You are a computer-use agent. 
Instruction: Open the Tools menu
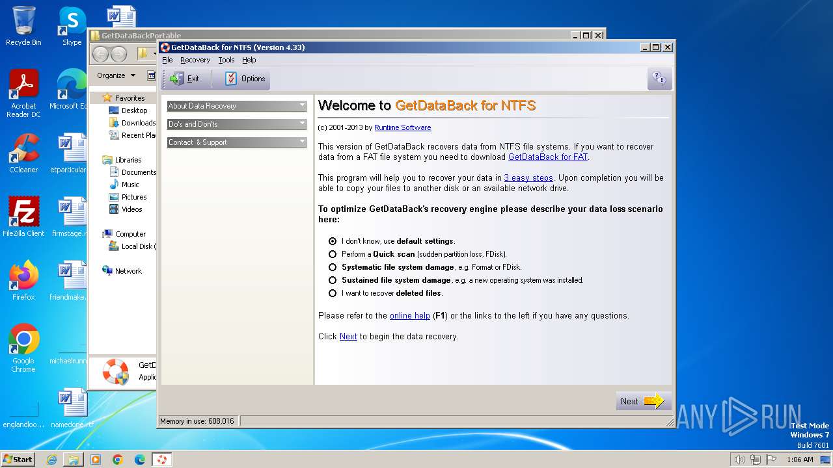click(x=226, y=60)
